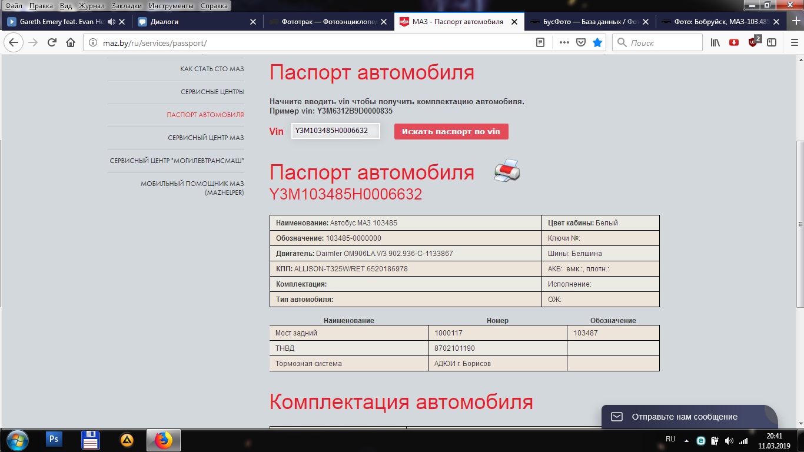
Task: Toggle reader view in address bar
Action: [540, 42]
